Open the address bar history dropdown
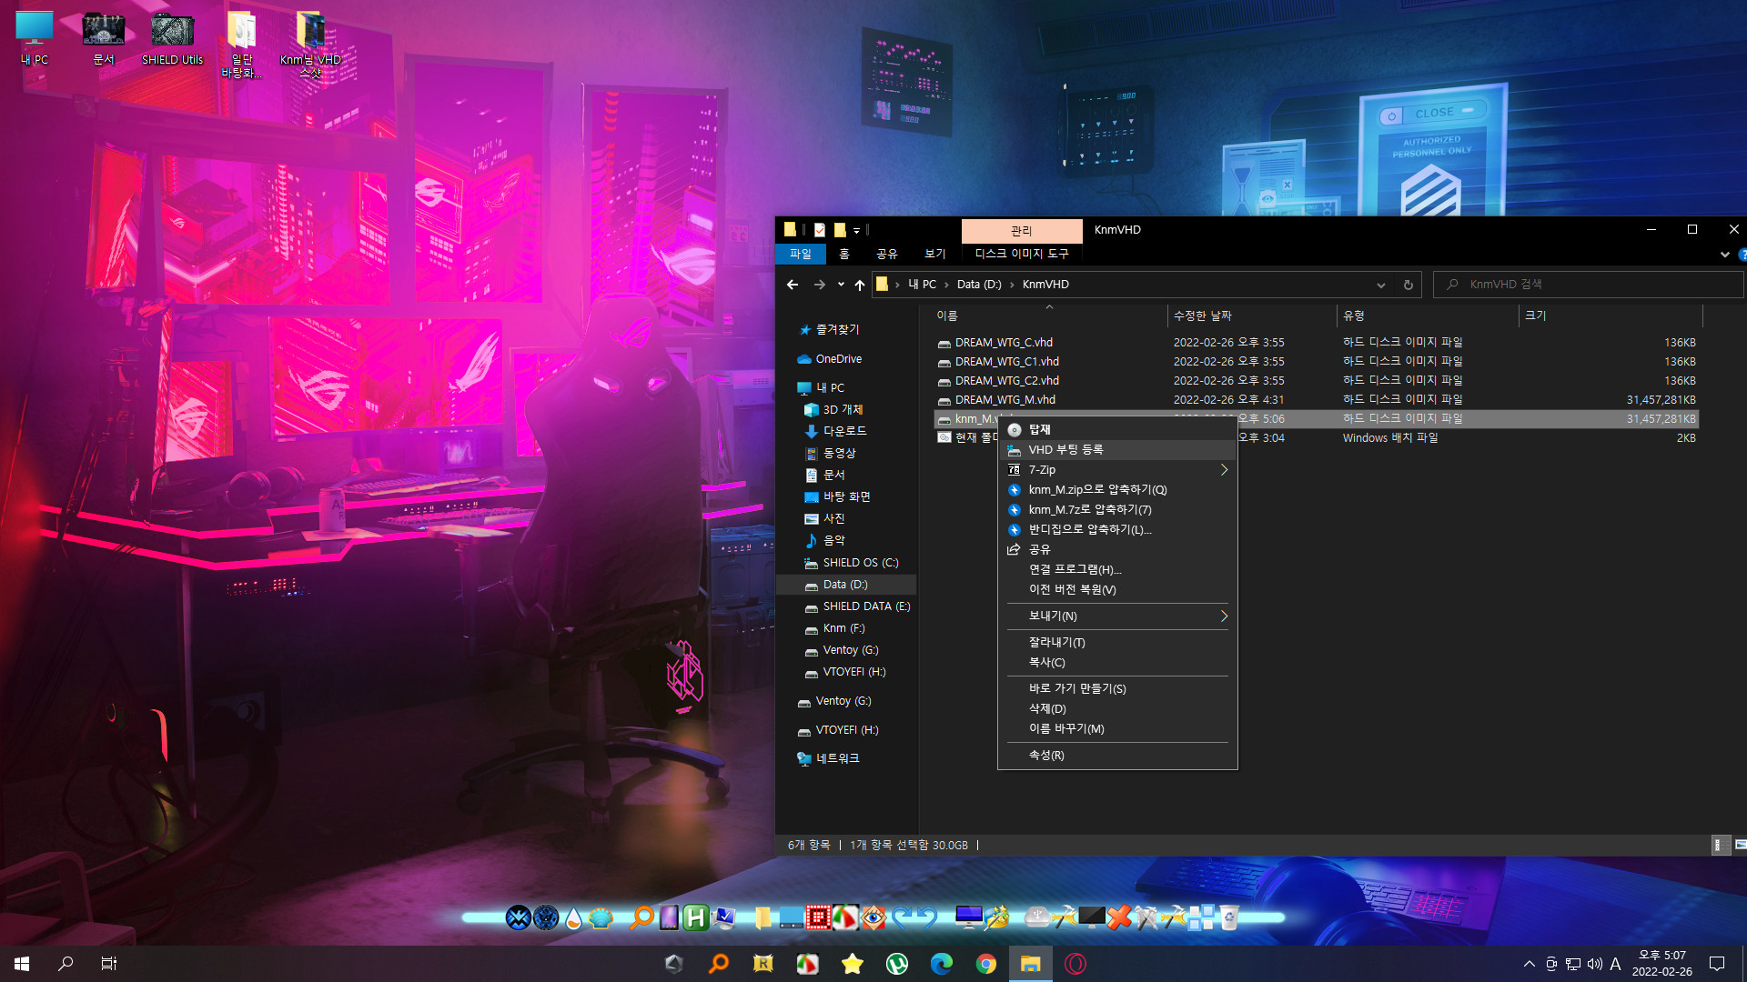Image resolution: width=1747 pixels, height=982 pixels. pyautogui.click(x=1381, y=285)
